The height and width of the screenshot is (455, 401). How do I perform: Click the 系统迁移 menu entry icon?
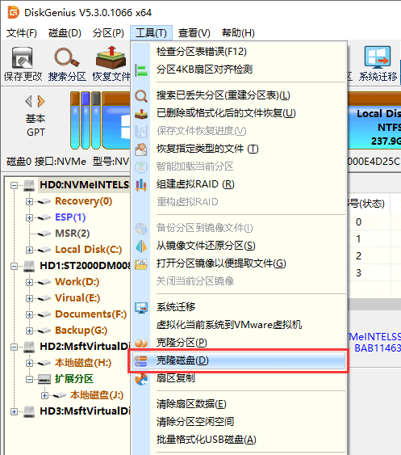(141, 308)
